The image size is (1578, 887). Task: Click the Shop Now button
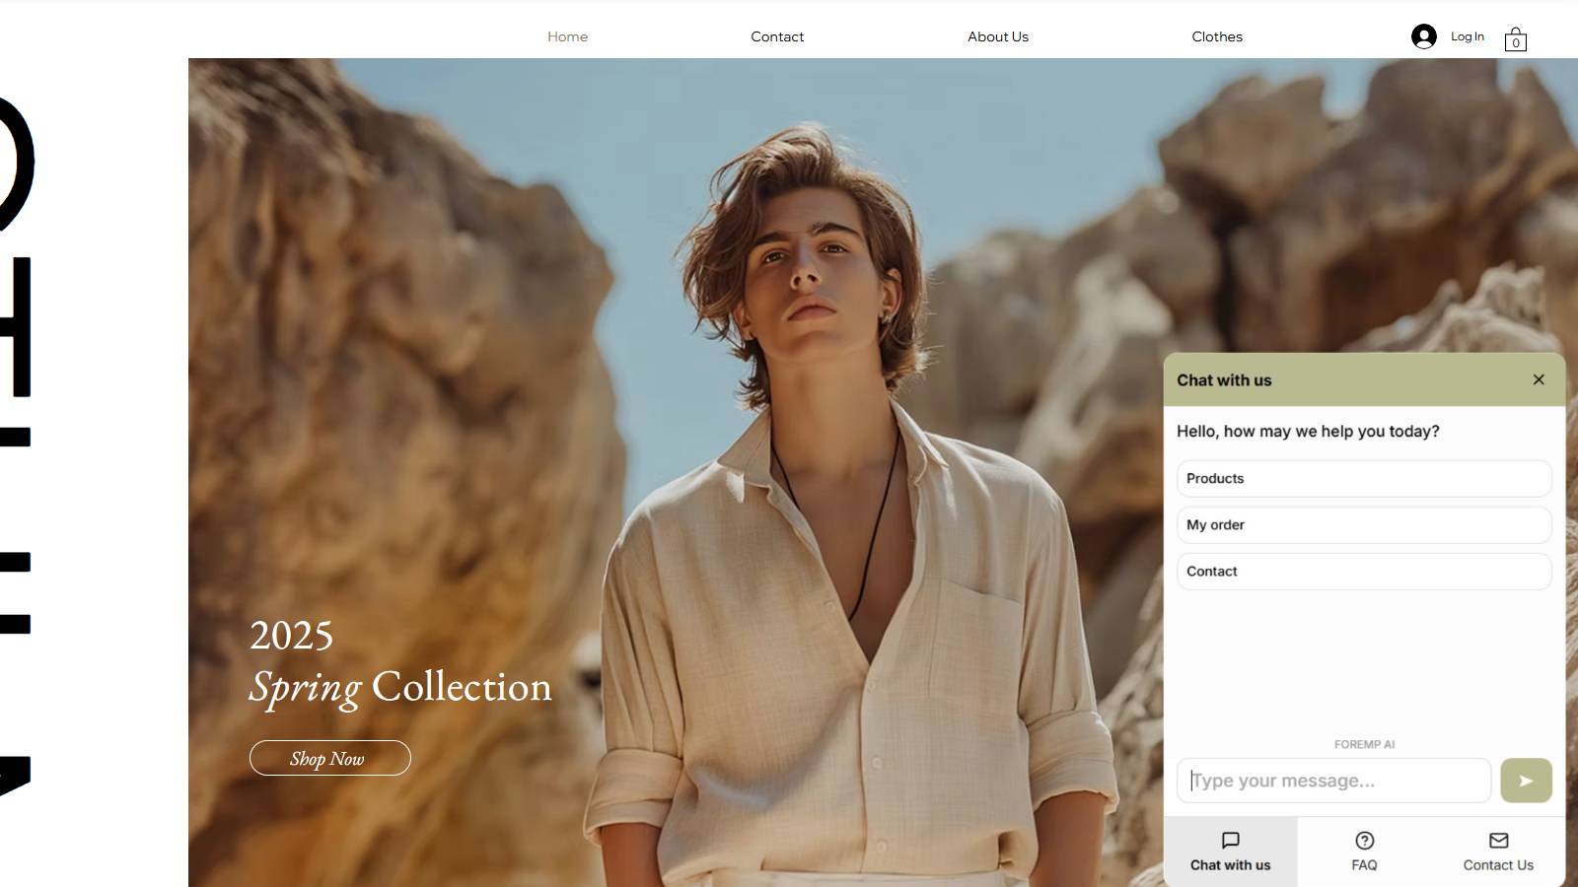pyautogui.click(x=329, y=758)
